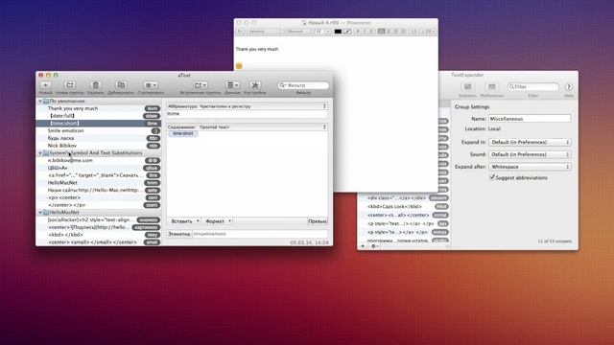
Task: Open aText Settings via the asterisk icon
Action: click(255, 85)
